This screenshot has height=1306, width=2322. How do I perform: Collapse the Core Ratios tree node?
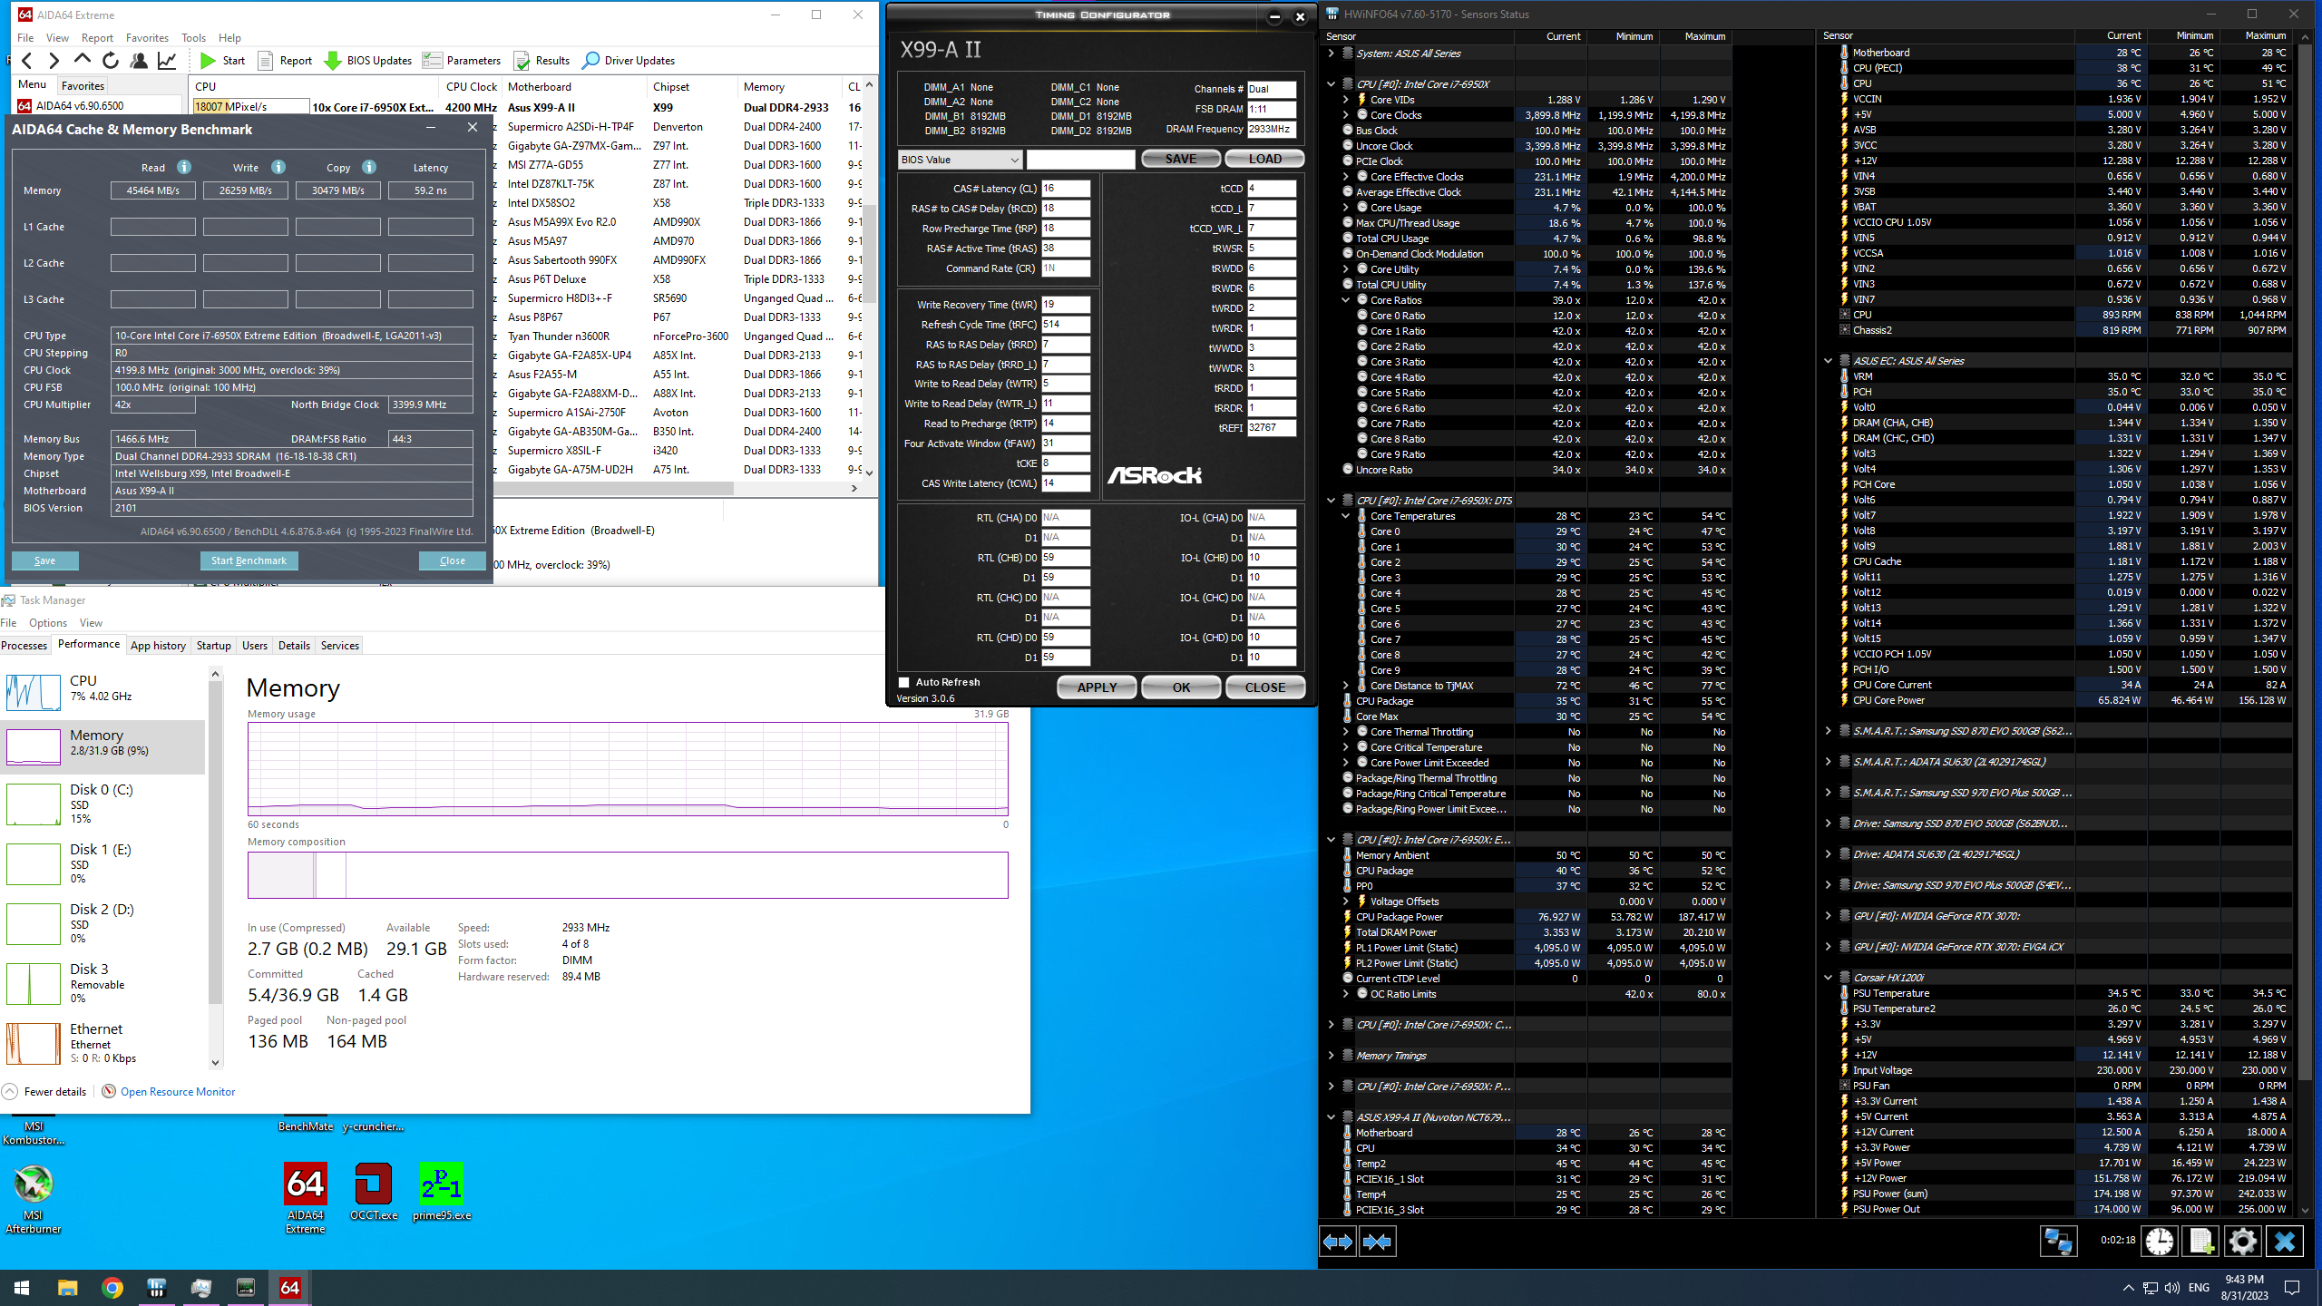click(x=1346, y=300)
